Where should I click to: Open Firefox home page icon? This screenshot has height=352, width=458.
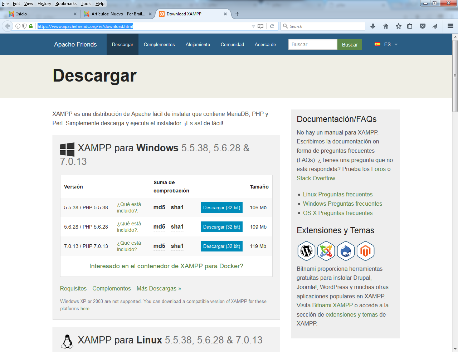click(386, 26)
